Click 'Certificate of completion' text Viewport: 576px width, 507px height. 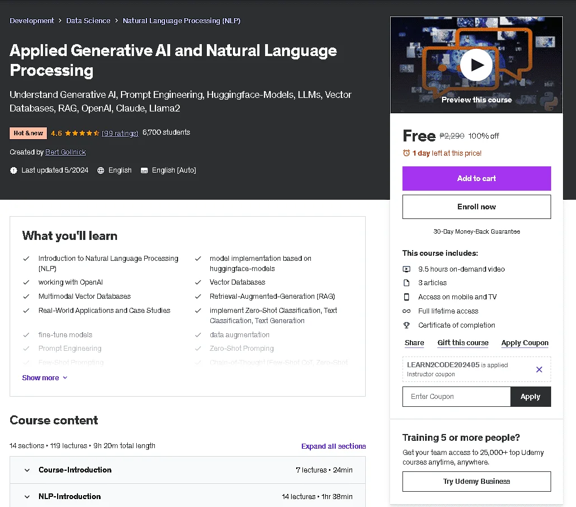coord(457,325)
